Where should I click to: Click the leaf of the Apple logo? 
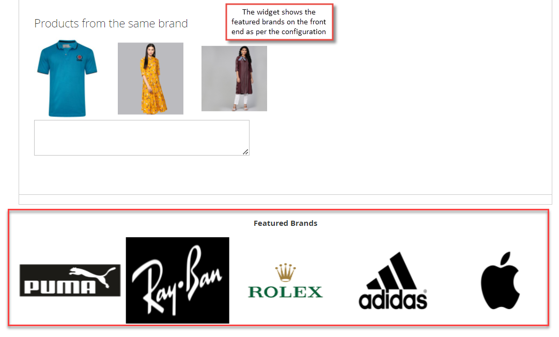(506, 258)
